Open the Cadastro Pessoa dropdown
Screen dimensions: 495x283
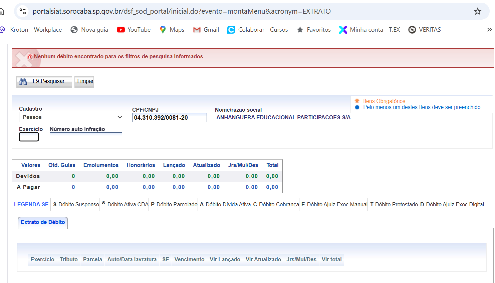(71, 117)
